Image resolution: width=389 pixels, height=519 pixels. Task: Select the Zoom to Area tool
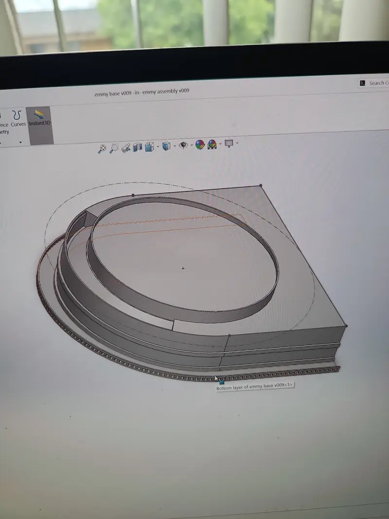coord(114,148)
